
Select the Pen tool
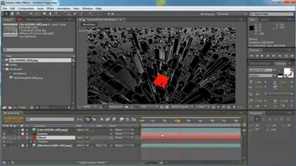tap(50, 14)
